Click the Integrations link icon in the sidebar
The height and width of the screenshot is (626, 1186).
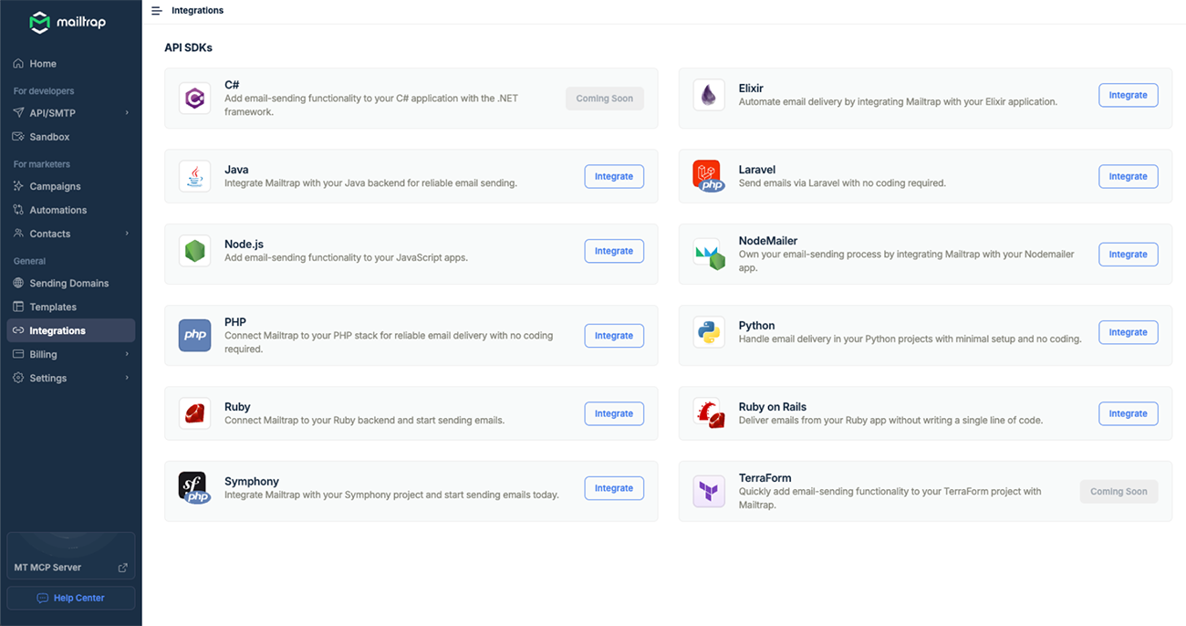pos(18,330)
